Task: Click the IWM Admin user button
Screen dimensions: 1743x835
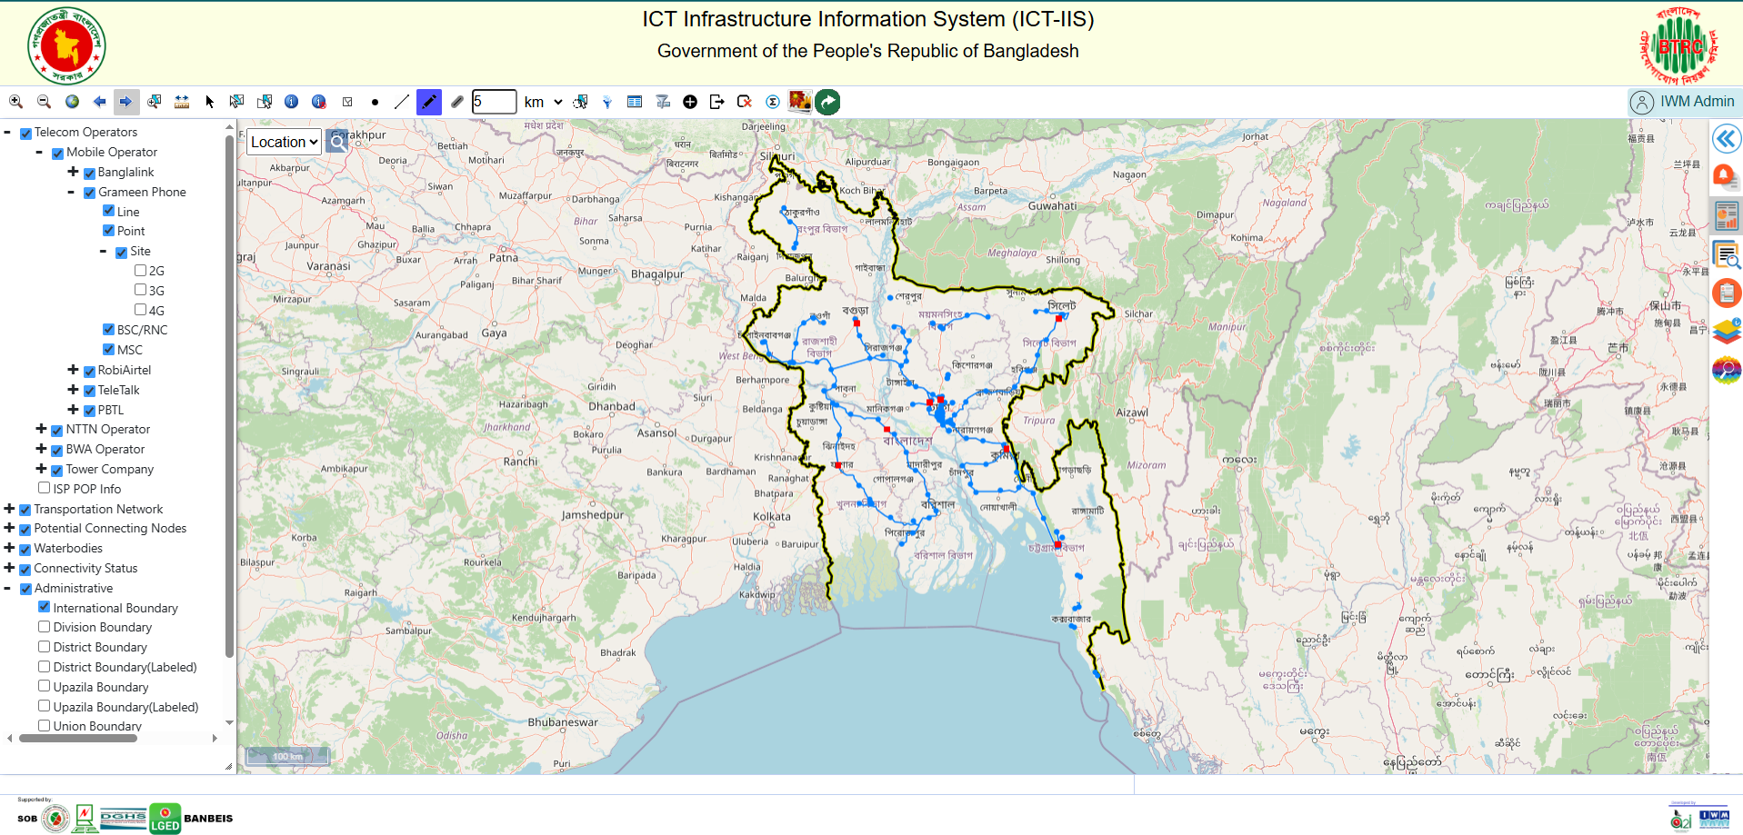Action: click(x=1682, y=102)
